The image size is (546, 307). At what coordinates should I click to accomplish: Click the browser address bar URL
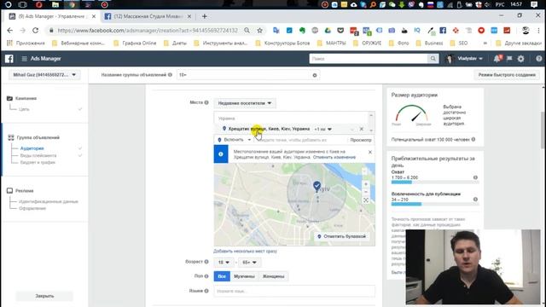pos(148,31)
